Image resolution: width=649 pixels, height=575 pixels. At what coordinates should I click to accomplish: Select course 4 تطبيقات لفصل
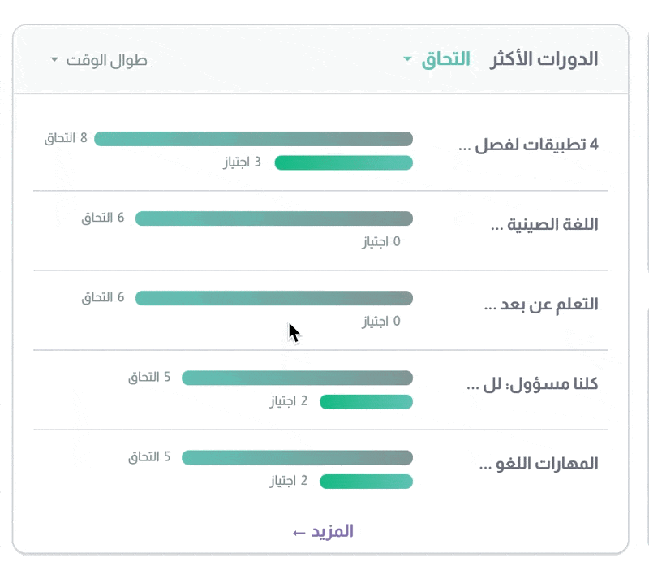529,145
